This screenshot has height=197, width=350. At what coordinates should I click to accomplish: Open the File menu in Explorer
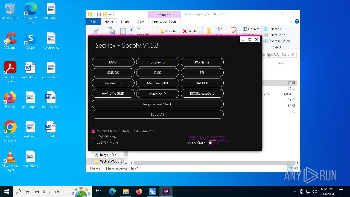pos(93,22)
